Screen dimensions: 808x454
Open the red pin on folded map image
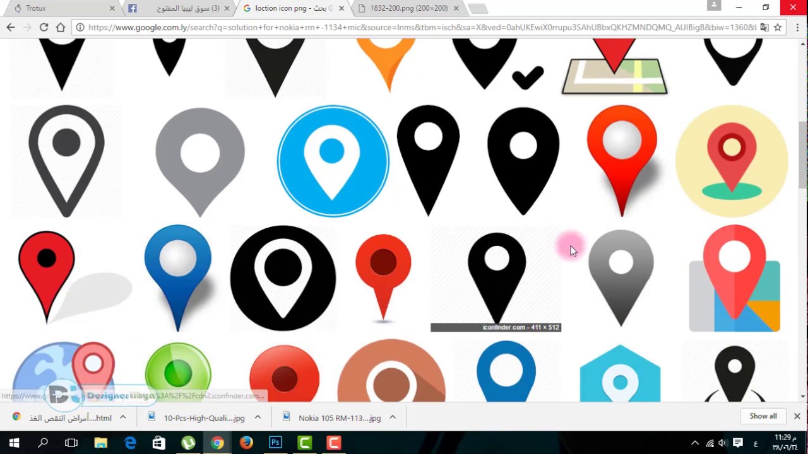[614, 66]
